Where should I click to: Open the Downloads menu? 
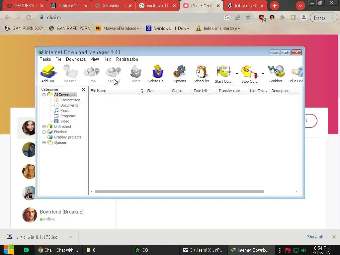pos(76,59)
